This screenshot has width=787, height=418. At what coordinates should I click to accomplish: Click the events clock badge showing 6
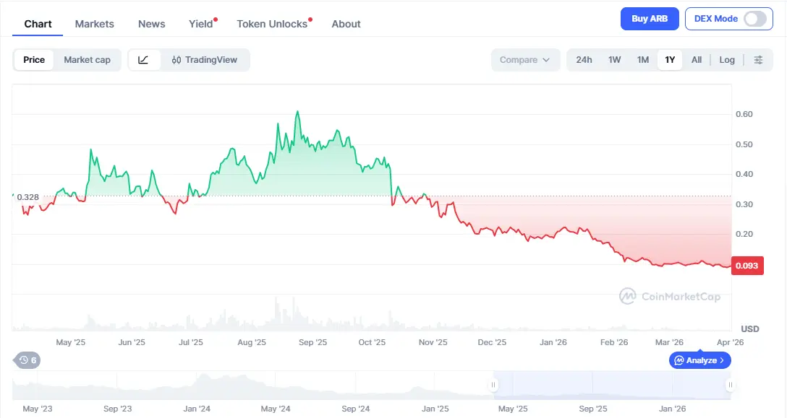tap(28, 360)
